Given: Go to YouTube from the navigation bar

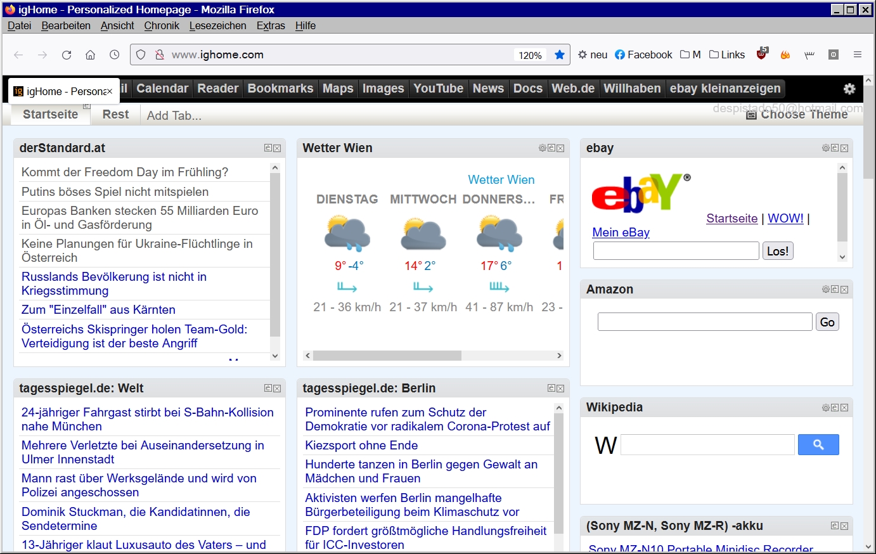Looking at the screenshot, I should 439,89.
